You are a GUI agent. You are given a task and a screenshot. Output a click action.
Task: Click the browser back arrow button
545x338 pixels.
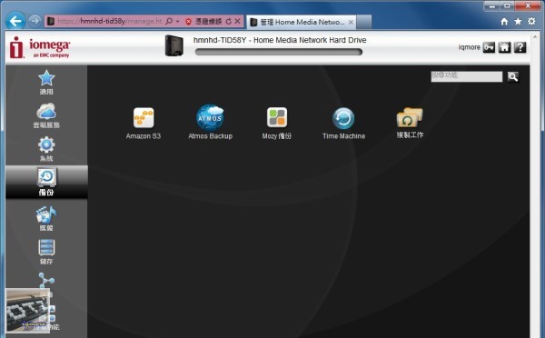(15, 21)
